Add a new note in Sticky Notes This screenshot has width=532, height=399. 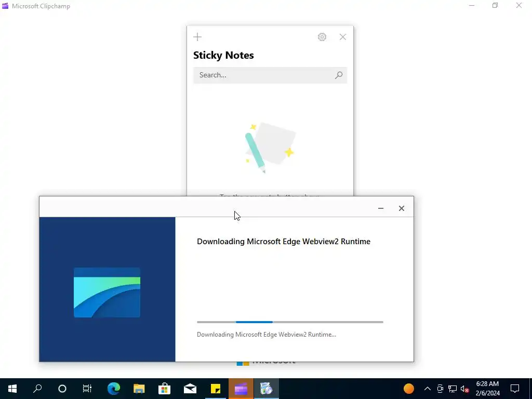pos(197,37)
